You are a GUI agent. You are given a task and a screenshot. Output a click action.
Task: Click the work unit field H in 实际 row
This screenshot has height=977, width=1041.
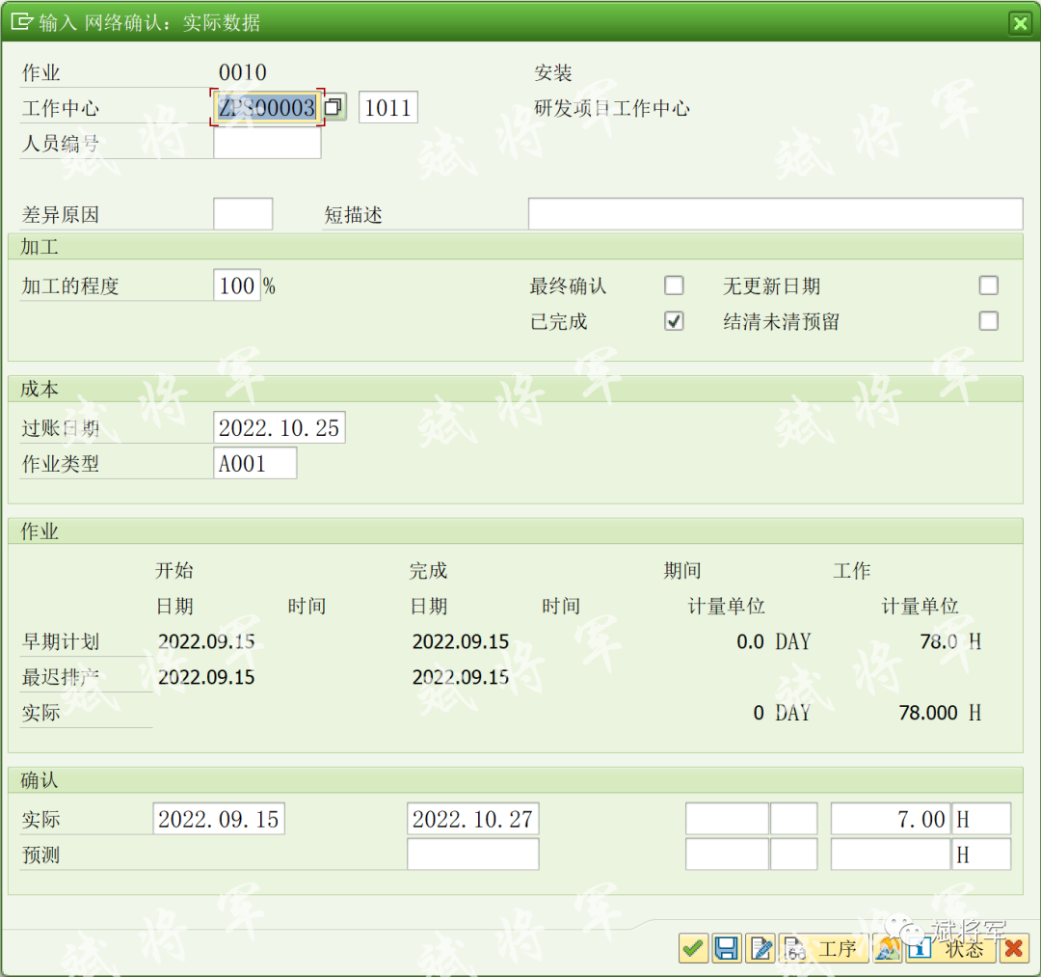[x=981, y=819]
